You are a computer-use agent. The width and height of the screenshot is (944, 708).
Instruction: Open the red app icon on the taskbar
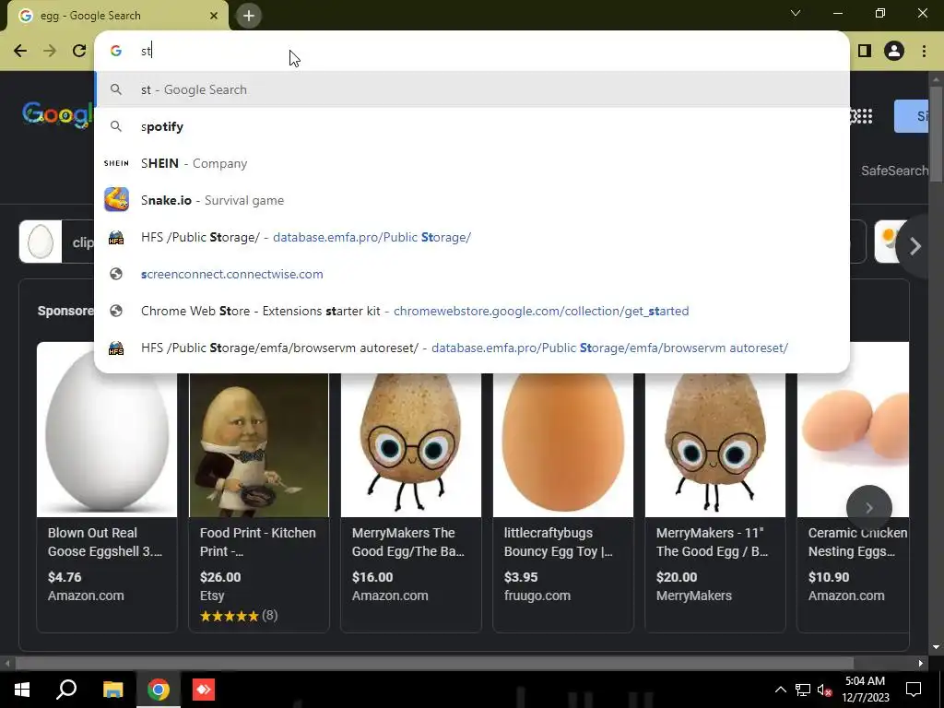204,690
